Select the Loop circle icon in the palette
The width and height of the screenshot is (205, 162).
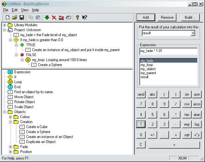(x=10, y=82)
